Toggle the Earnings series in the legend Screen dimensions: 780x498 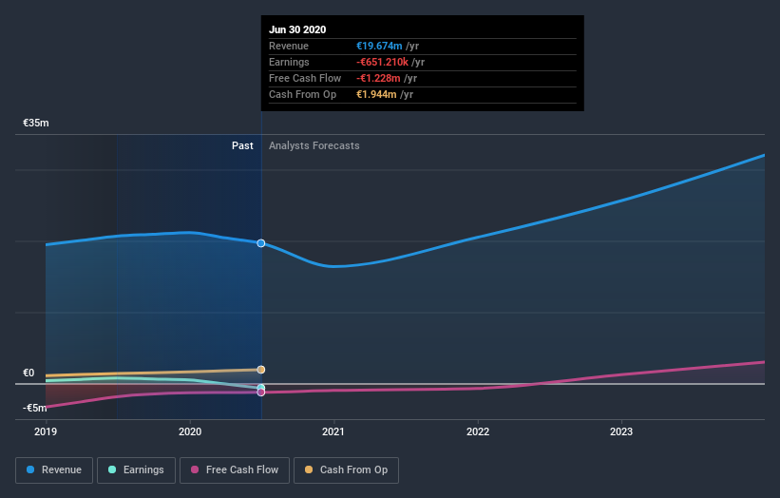pos(136,470)
